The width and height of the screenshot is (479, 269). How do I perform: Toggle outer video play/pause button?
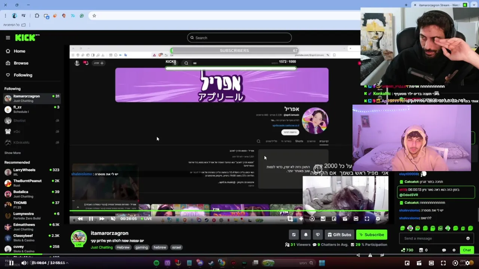pyautogui.click(x=11, y=263)
